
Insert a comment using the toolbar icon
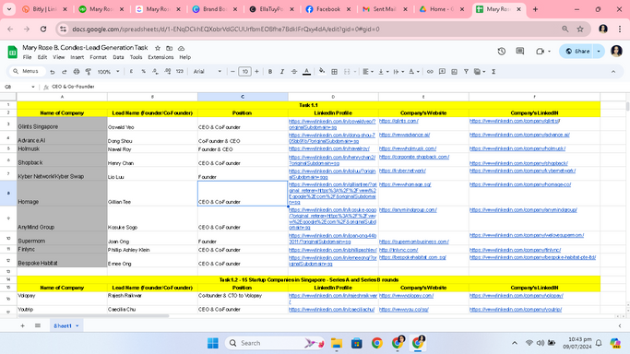(442, 71)
